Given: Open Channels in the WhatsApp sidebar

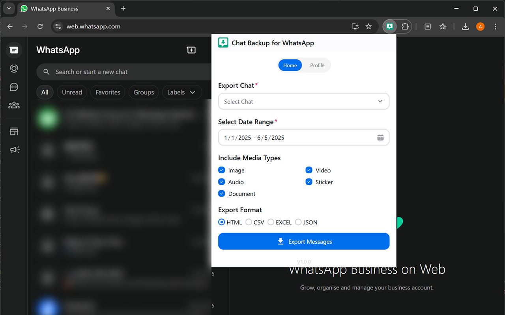Looking at the screenshot, I should point(14,87).
